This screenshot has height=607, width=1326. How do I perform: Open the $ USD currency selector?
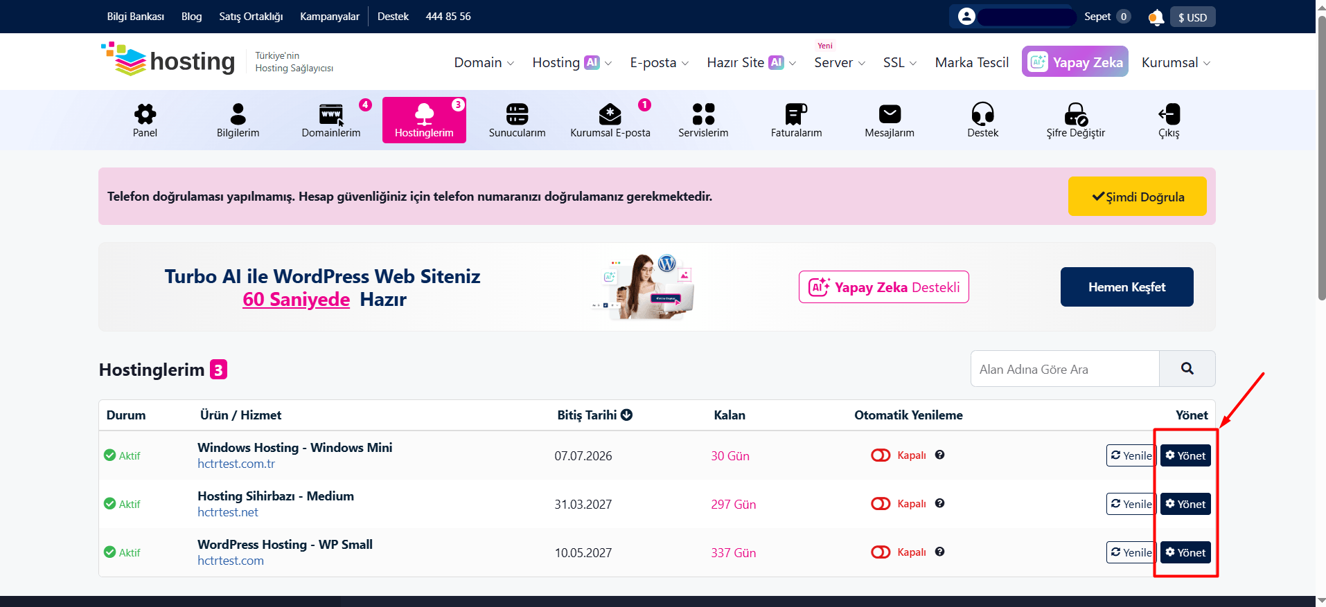point(1192,17)
